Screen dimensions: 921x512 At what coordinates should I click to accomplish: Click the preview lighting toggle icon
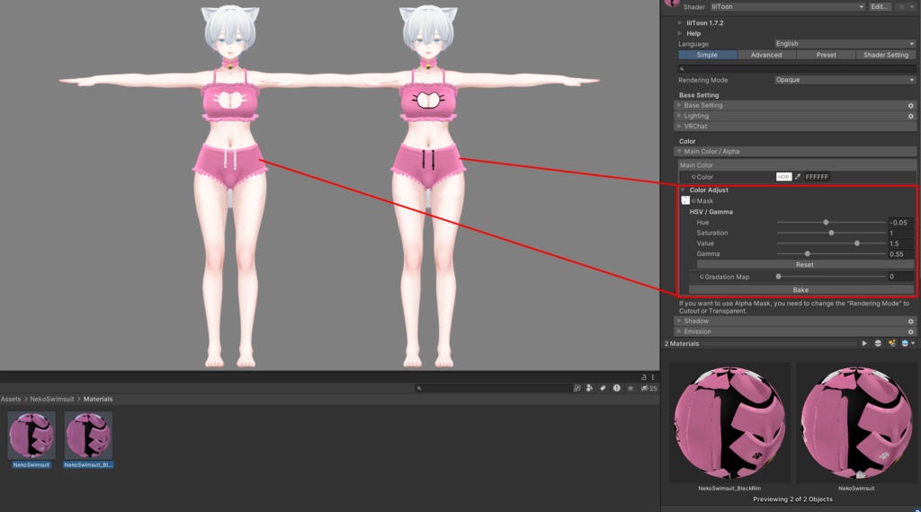point(891,344)
